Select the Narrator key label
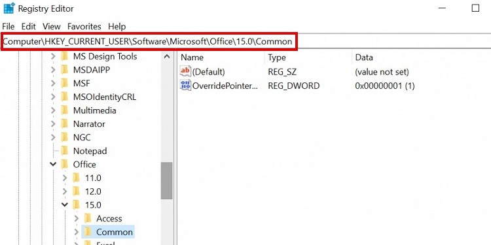 pyautogui.click(x=89, y=124)
